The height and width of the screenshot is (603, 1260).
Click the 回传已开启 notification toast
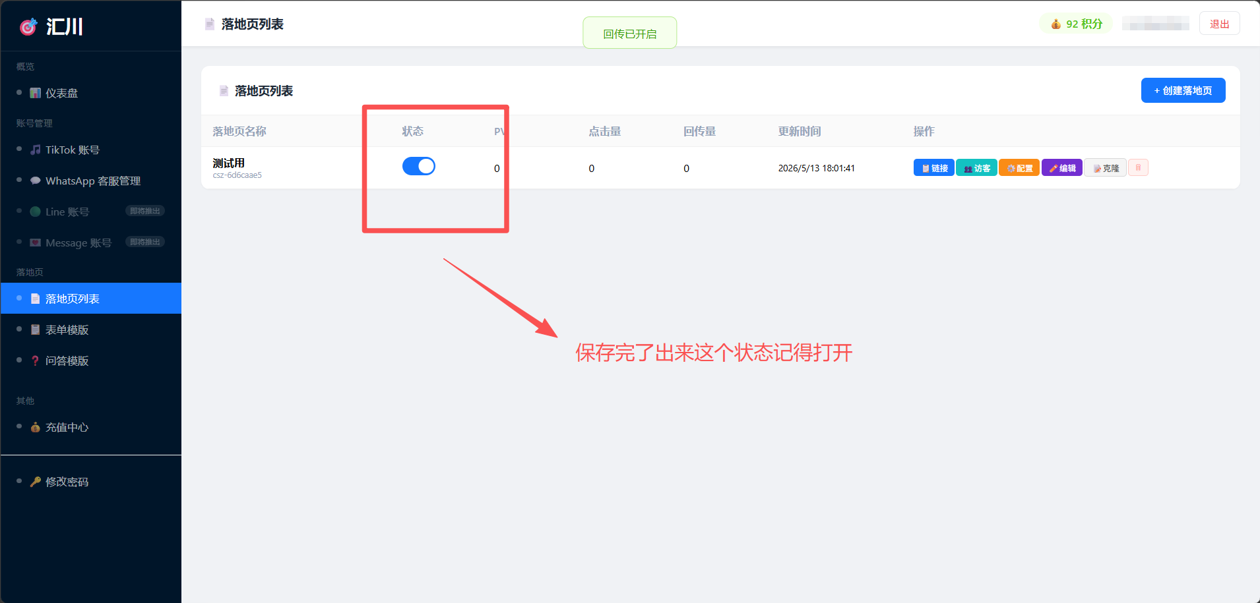[x=630, y=33]
